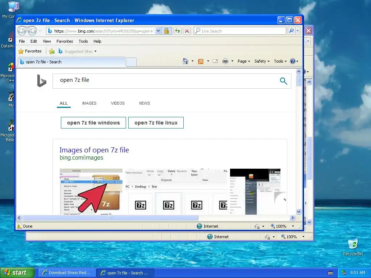Open the File menu
Viewport: 371px width, 278px height.
pos(22,41)
